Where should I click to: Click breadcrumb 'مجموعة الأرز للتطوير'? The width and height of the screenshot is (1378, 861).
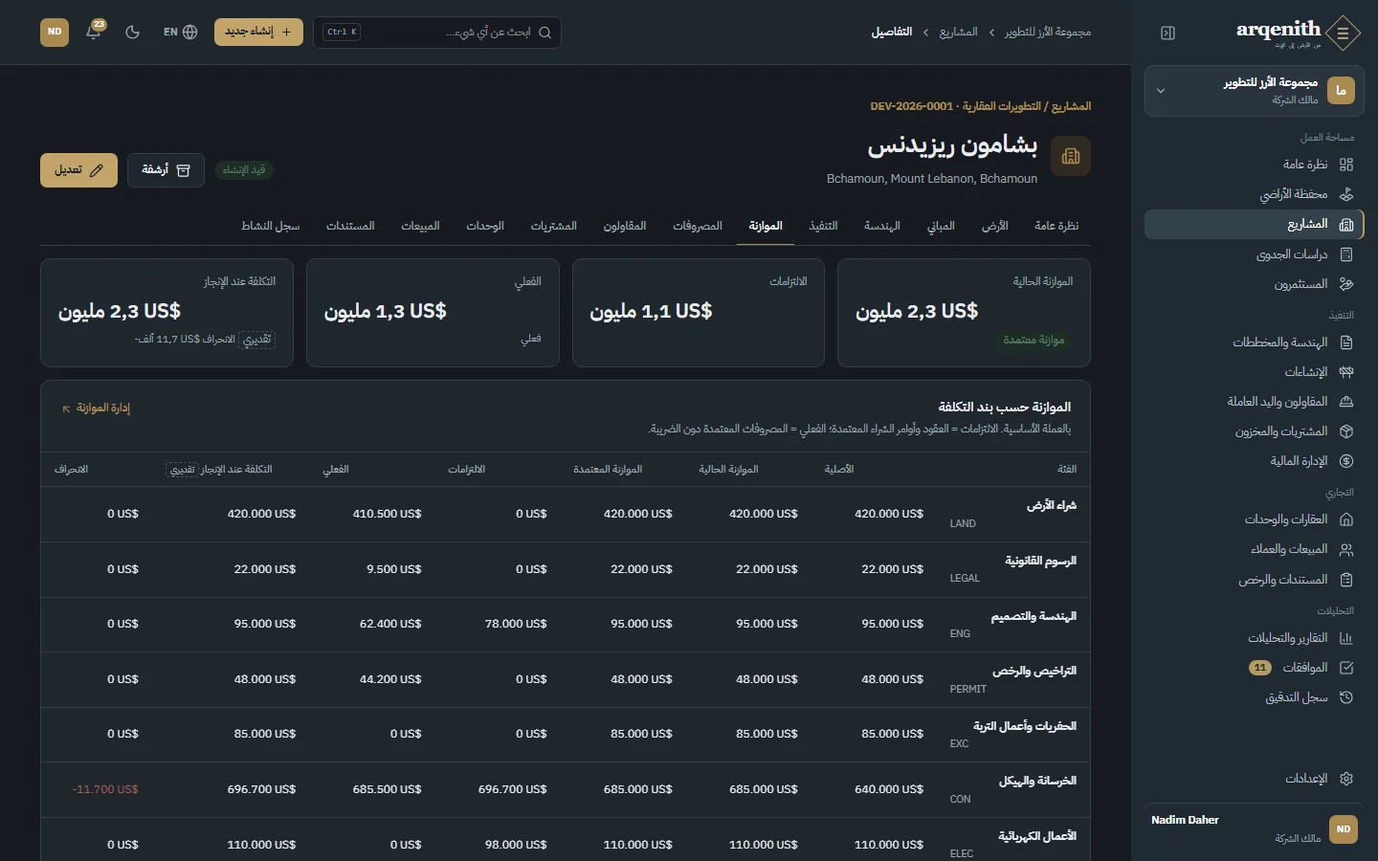(1048, 32)
